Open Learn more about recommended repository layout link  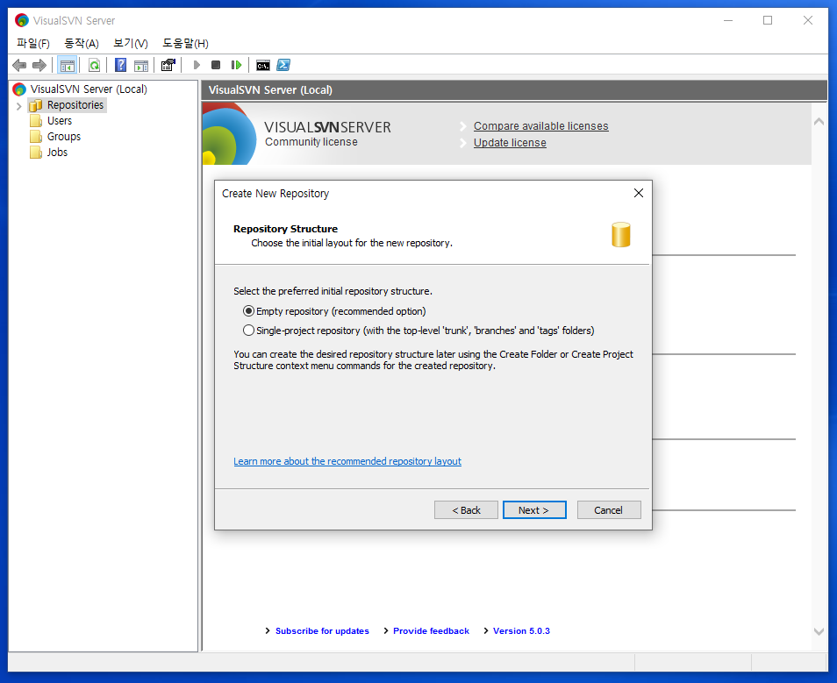pyautogui.click(x=347, y=461)
